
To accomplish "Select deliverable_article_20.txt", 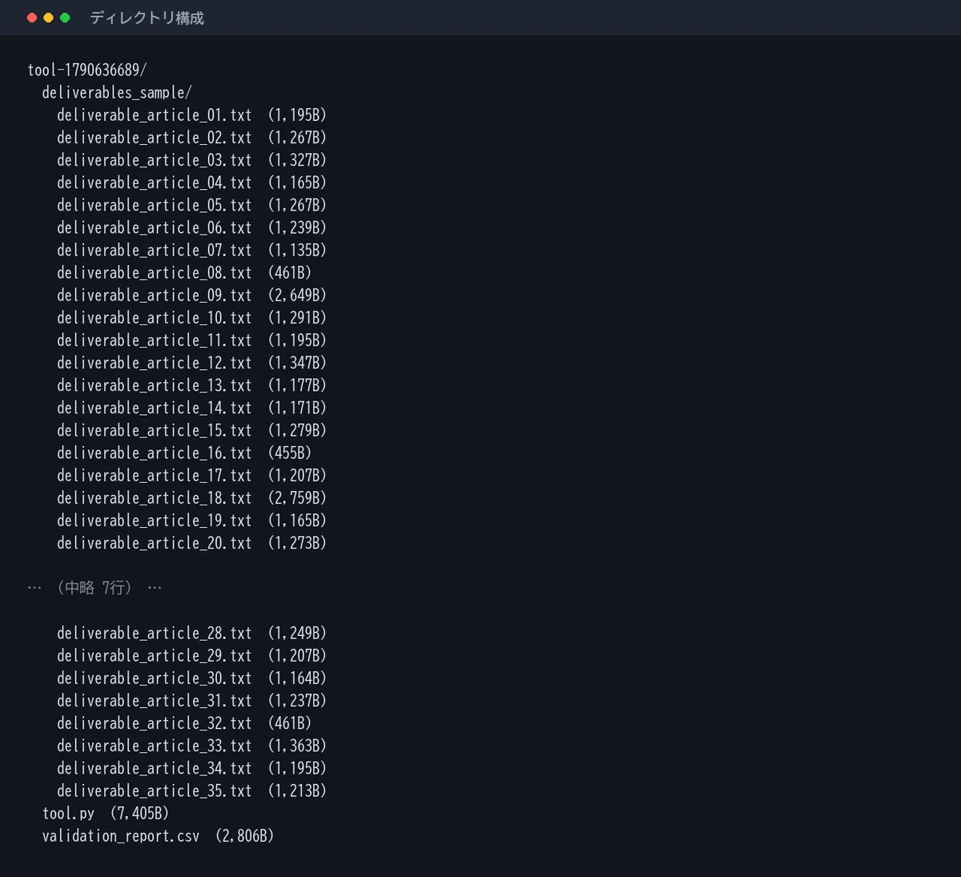I will point(155,542).
